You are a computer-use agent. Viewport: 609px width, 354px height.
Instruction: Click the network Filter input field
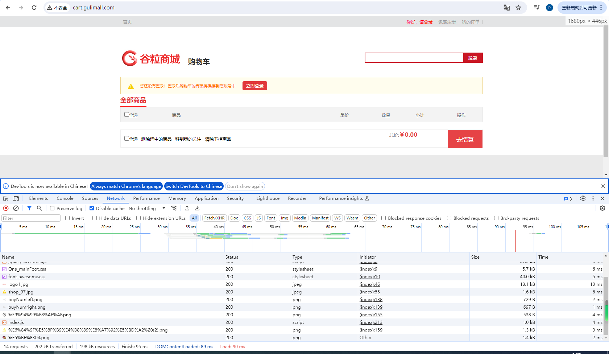pyautogui.click(x=31, y=218)
